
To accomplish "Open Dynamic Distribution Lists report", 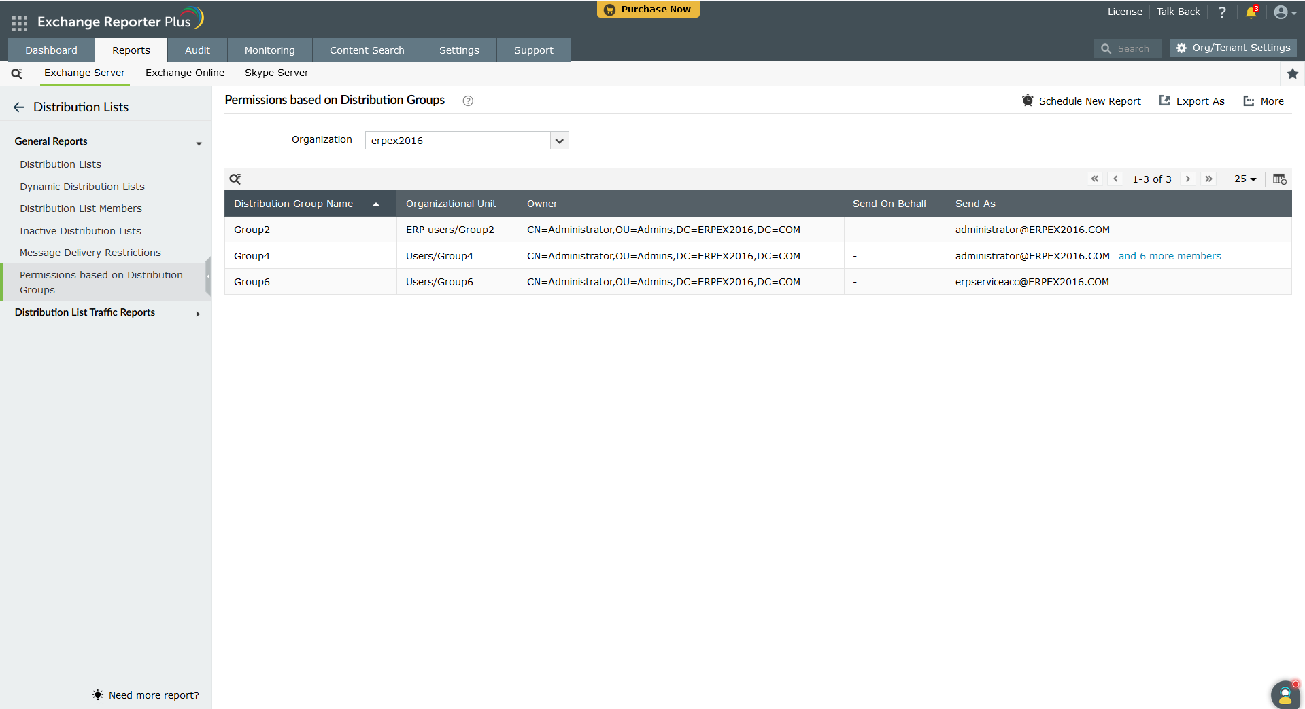I will point(82,187).
